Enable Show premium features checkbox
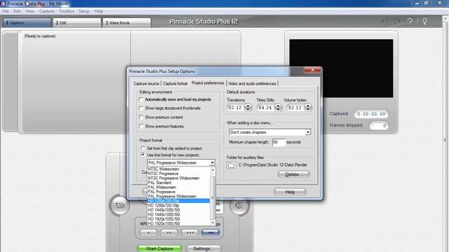This screenshot has width=449, height=252. tap(141, 126)
